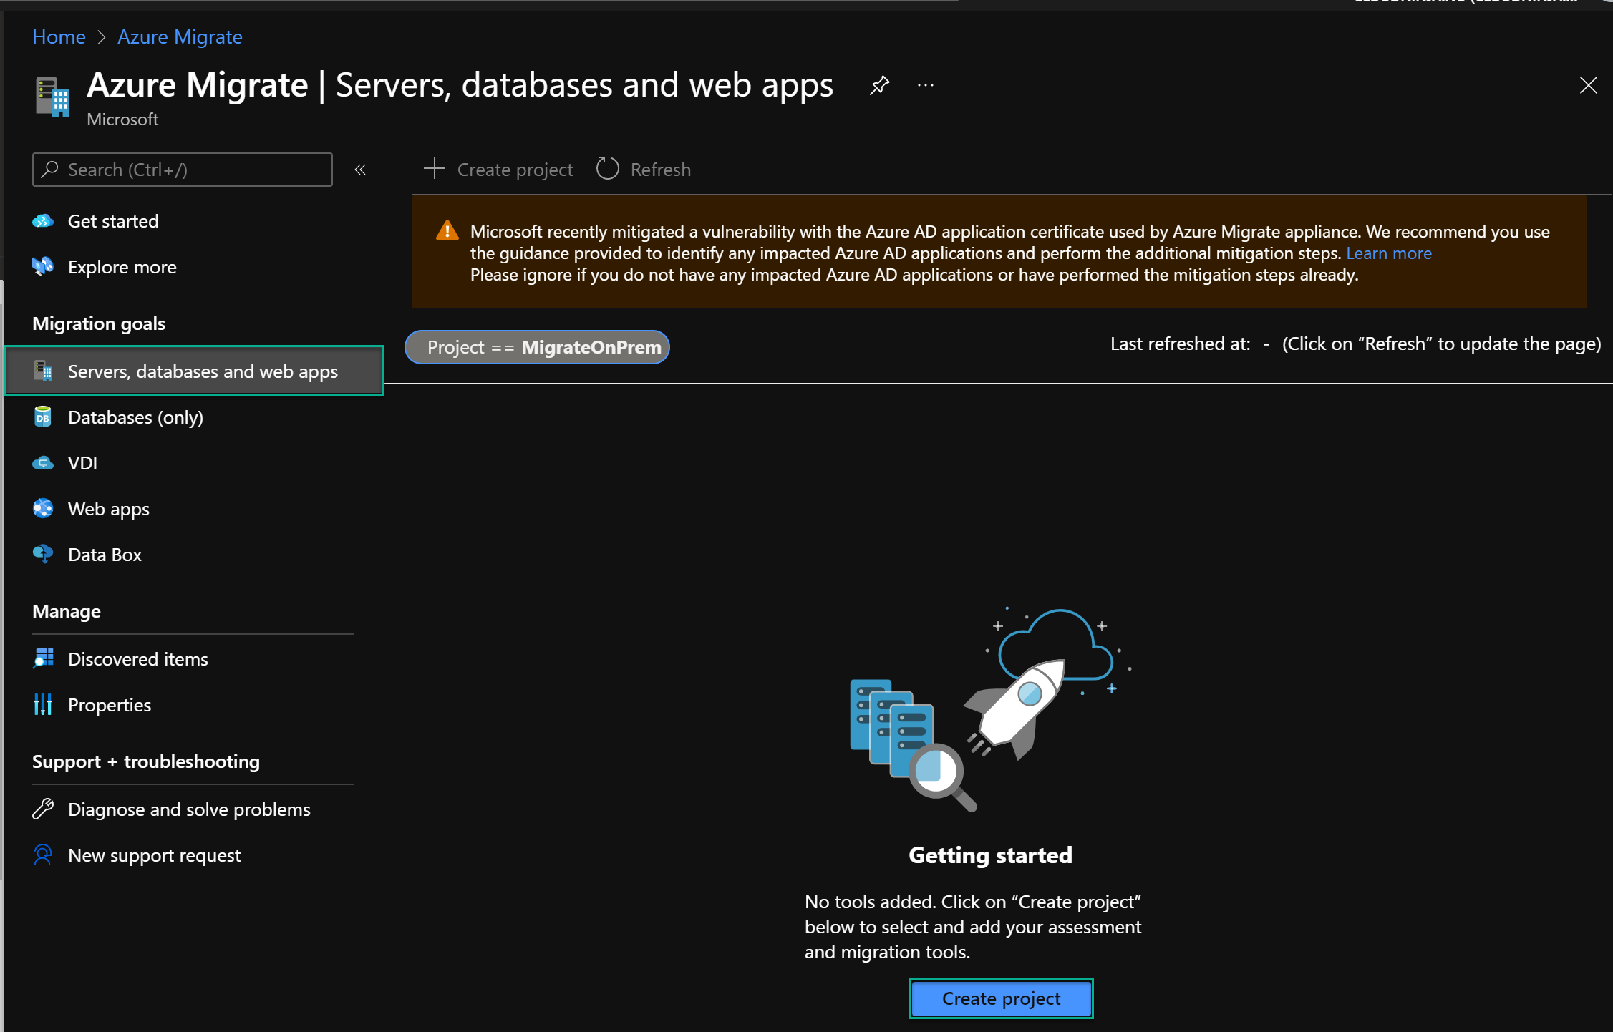Click the Azure Migrate header server icon
The image size is (1613, 1032).
point(52,97)
